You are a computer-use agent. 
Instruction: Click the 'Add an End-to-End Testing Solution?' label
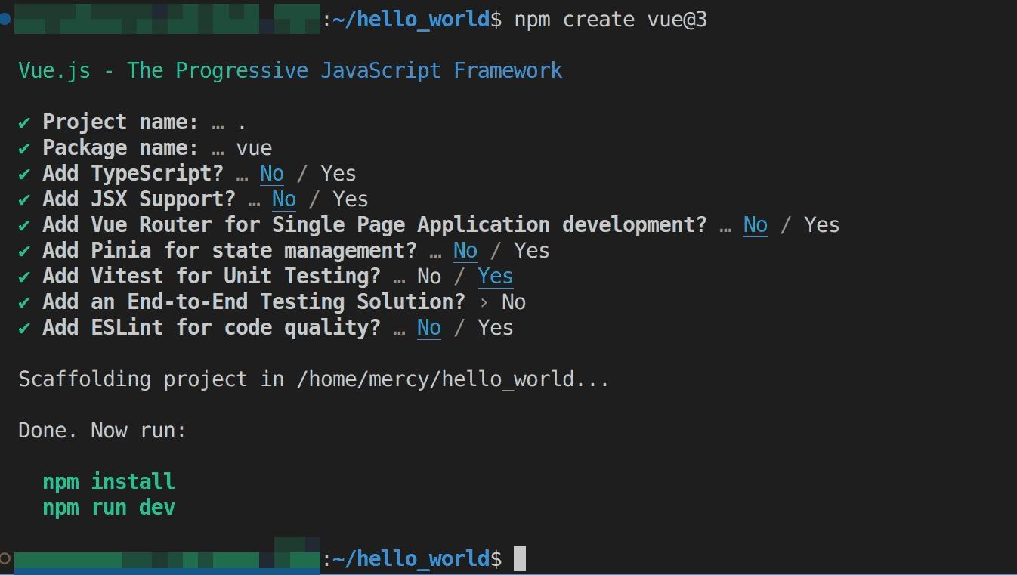[x=254, y=302]
